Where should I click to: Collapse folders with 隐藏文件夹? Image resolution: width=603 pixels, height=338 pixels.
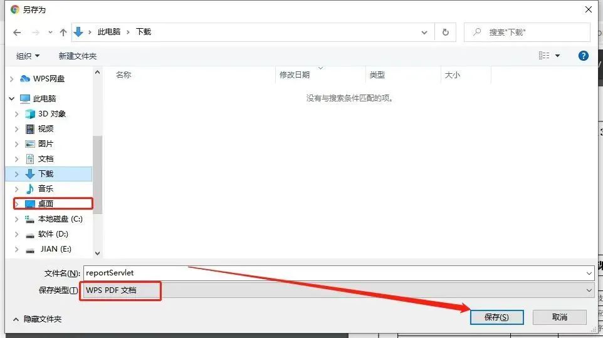point(37,319)
